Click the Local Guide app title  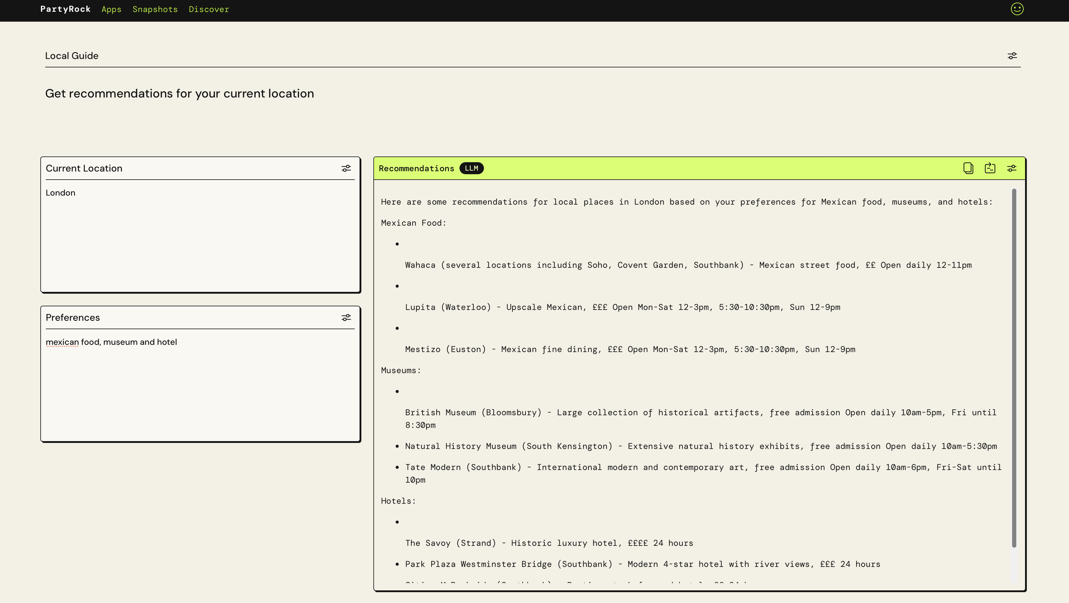71,56
